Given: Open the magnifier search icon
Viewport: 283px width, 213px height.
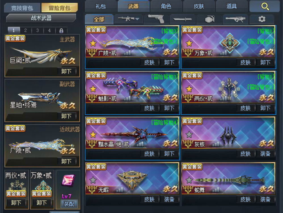Looking at the screenshot, I should [265, 7].
